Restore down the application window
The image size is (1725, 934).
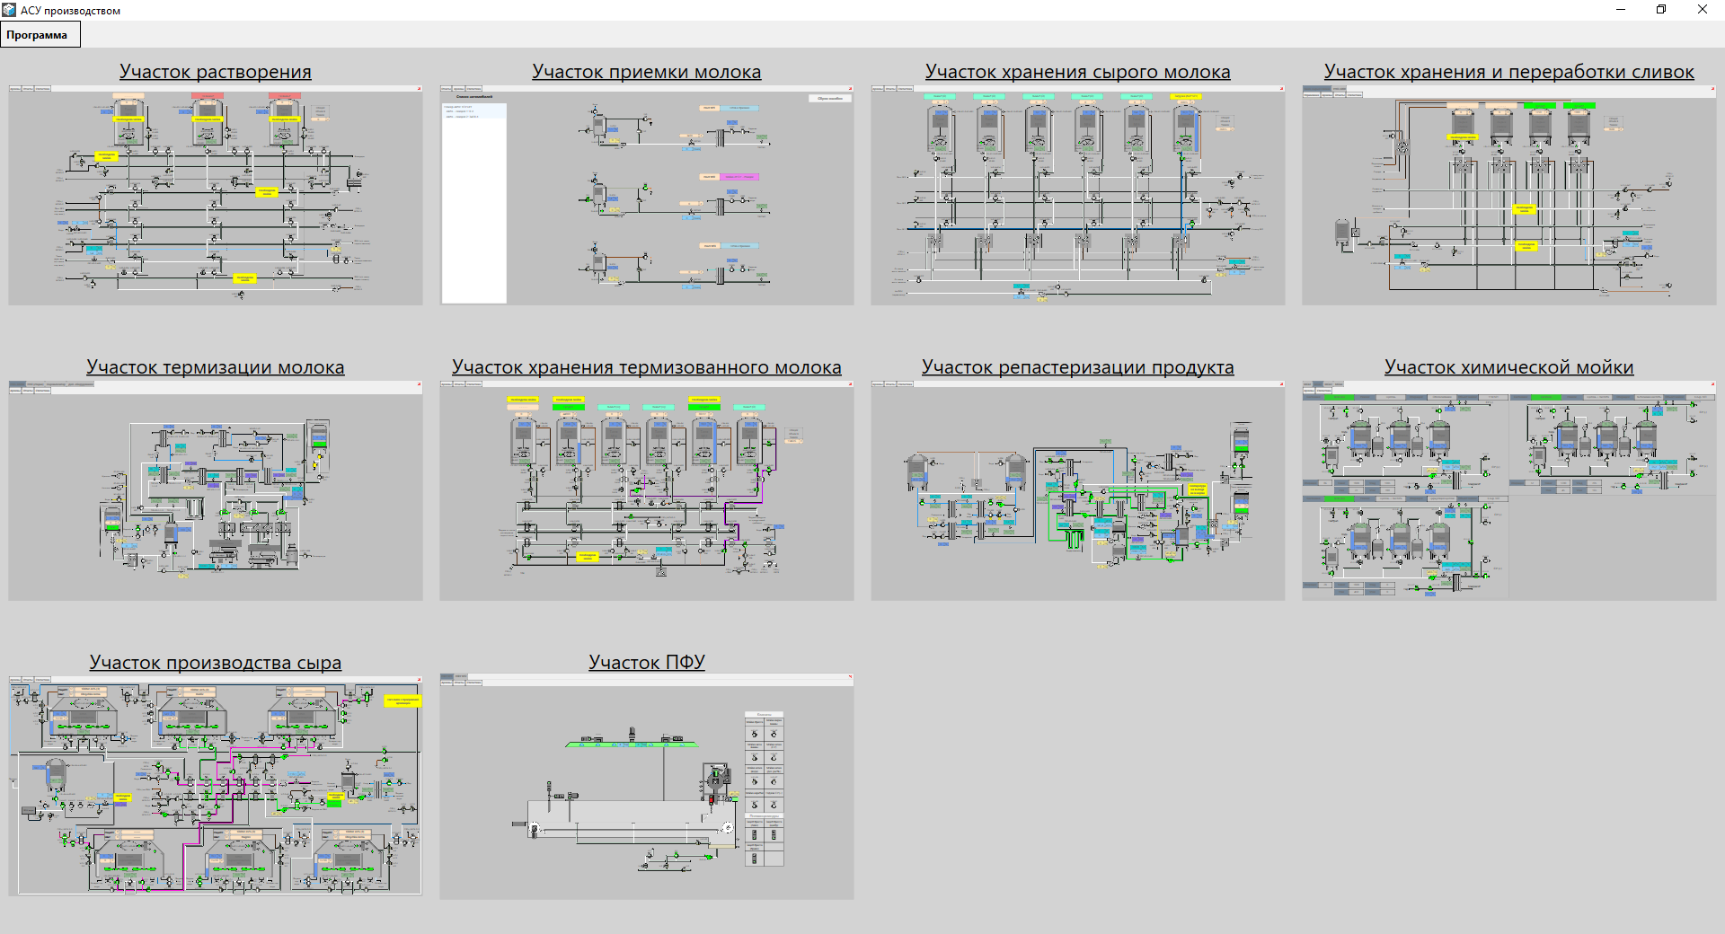point(1661,10)
